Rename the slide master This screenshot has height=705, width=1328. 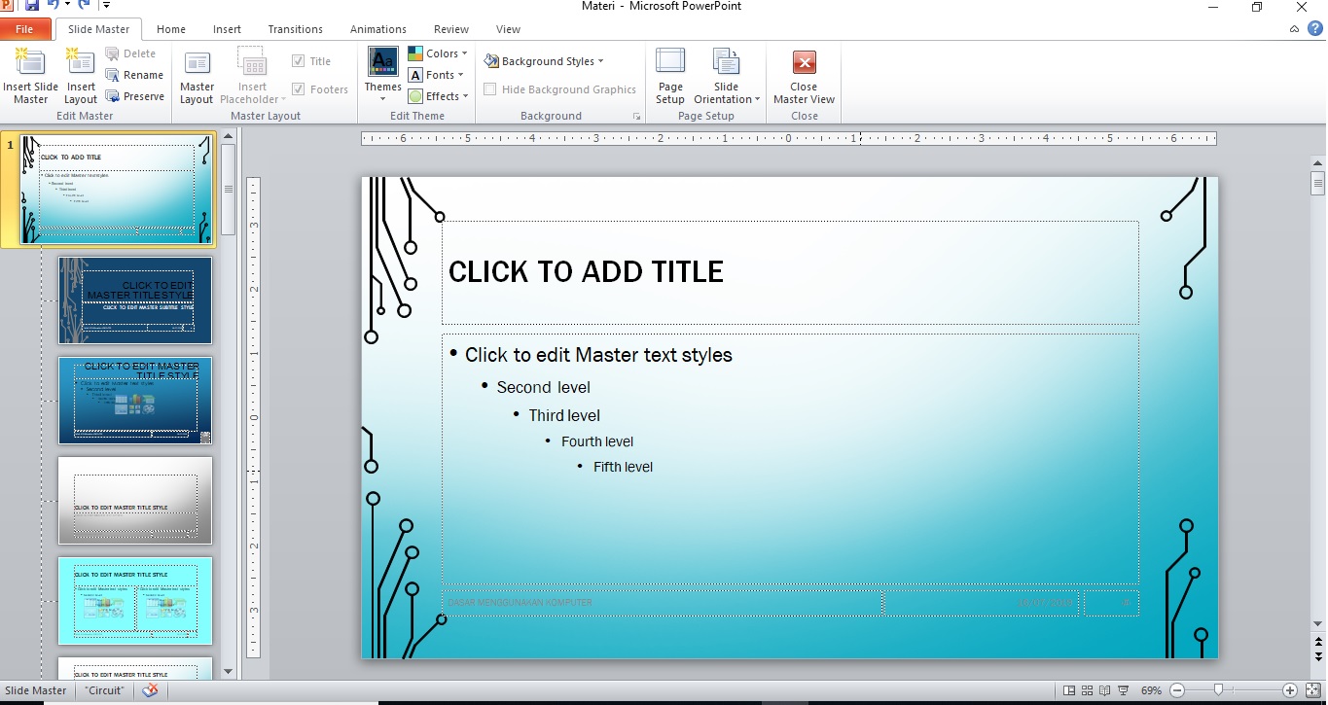(134, 75)
